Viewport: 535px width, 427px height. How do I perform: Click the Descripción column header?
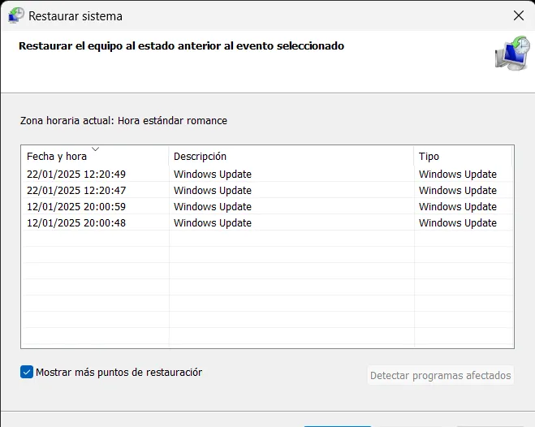(291, 156)
